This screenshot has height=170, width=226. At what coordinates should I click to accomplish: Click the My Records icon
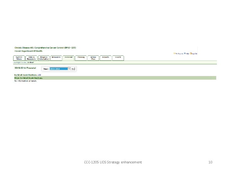tap(175, 53)
